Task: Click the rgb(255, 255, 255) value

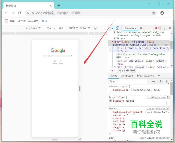Action: coord(147,90)
